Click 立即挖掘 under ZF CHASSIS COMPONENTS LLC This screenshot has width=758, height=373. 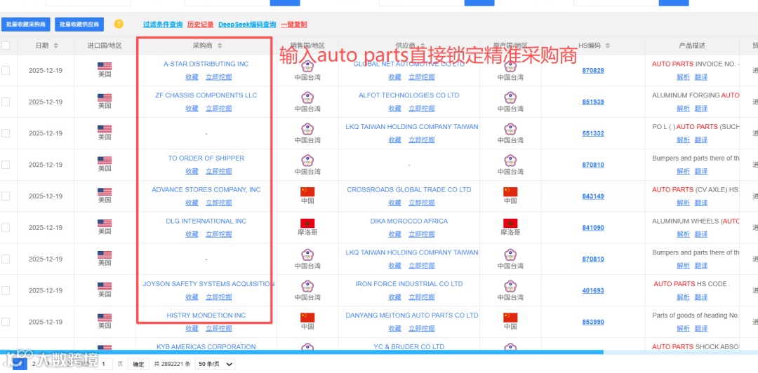point(218,108)
